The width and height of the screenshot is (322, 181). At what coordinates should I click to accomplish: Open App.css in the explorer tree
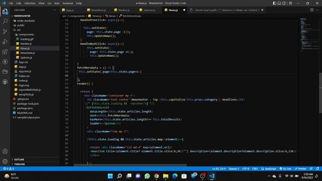click(23, 62)
